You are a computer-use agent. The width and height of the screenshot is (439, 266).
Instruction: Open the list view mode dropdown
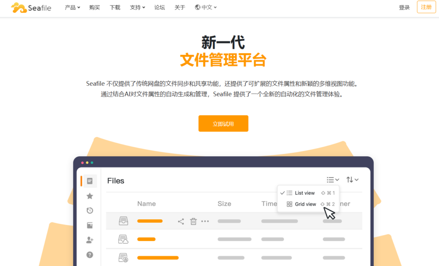click(x=333, y=180)
